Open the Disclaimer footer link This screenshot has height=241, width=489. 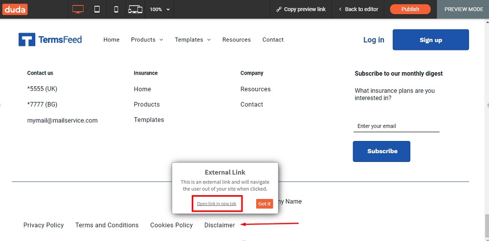[x=220, y=225]
